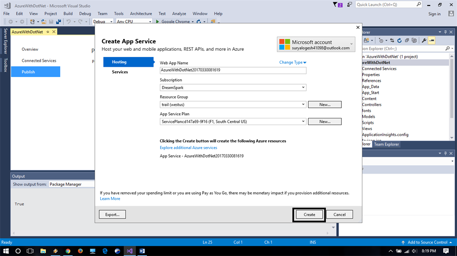Open the Debug configuration dropdown
Image resolution: width=457 pixels, height=256 pixels.
(103, 21)
